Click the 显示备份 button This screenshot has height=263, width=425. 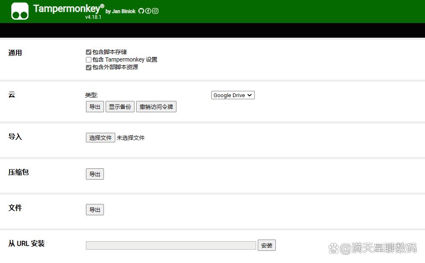pyautogui.click(x=120, y=107)
